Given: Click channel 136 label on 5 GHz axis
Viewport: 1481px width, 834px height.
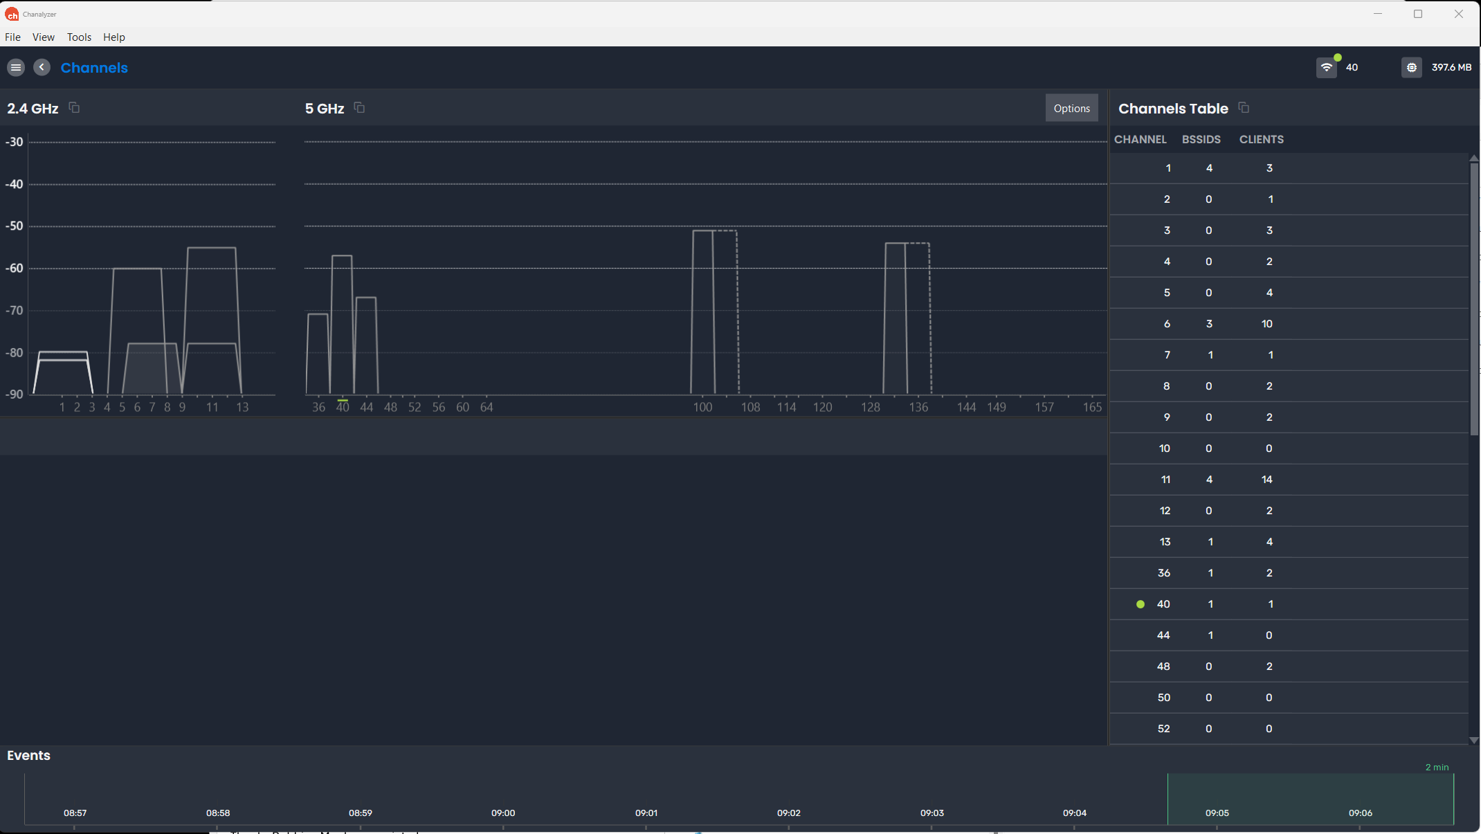Looking at the screenshot, I should (x=918, y=407).
